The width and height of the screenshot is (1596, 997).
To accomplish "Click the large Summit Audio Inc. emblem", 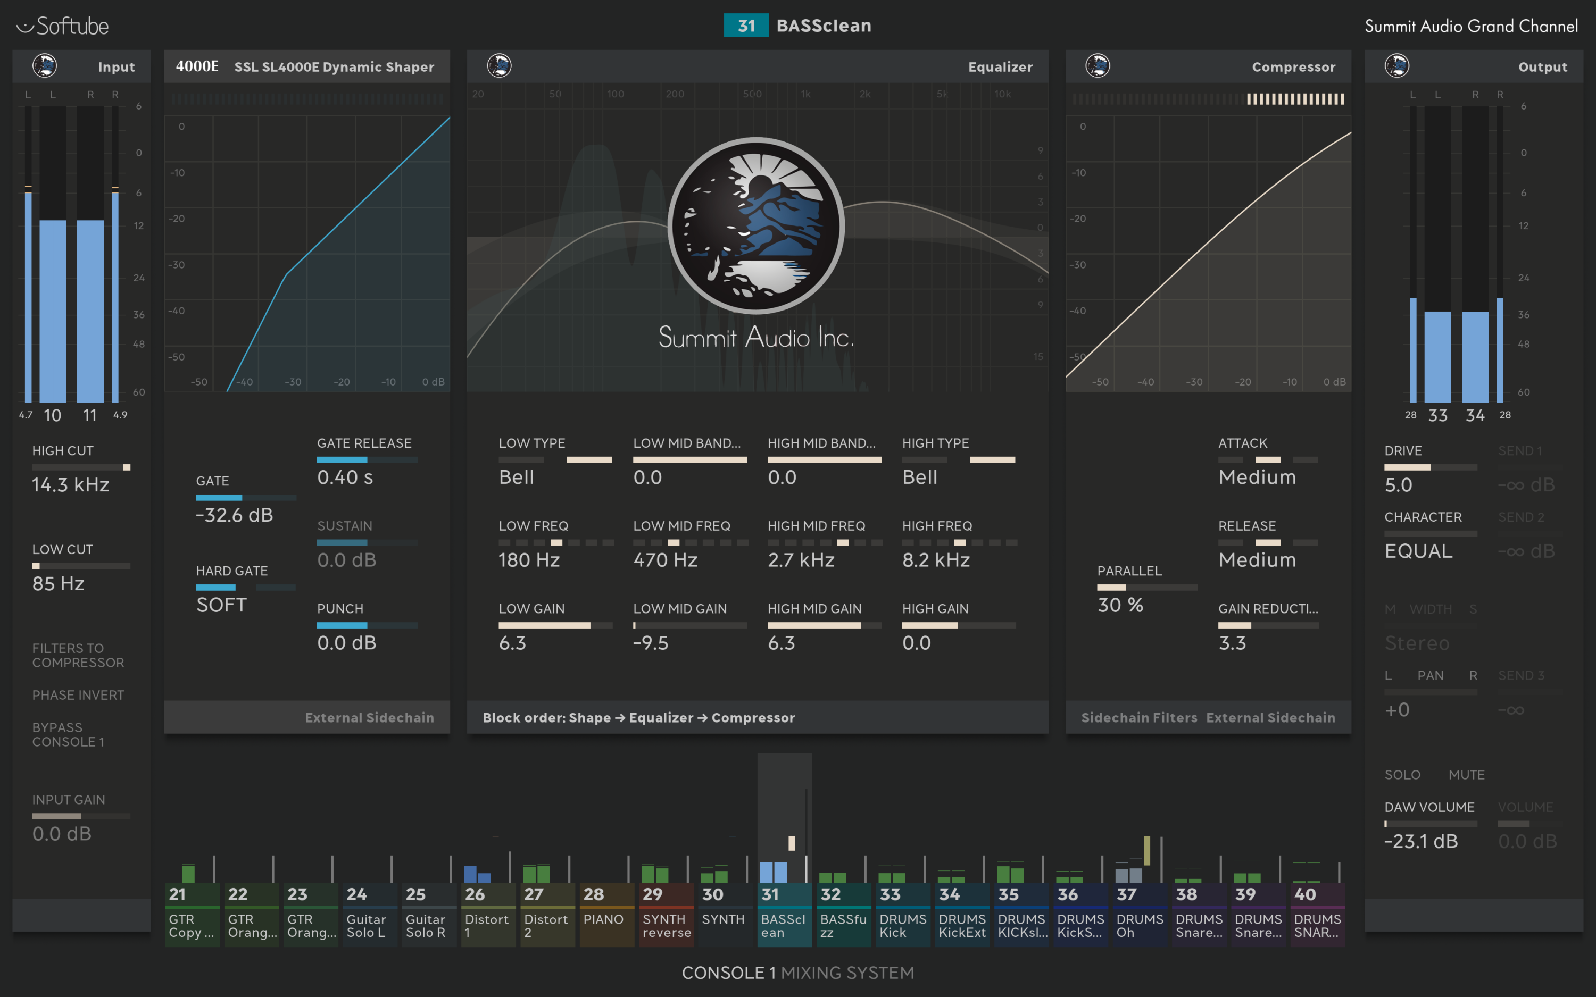I will [756, 225].
